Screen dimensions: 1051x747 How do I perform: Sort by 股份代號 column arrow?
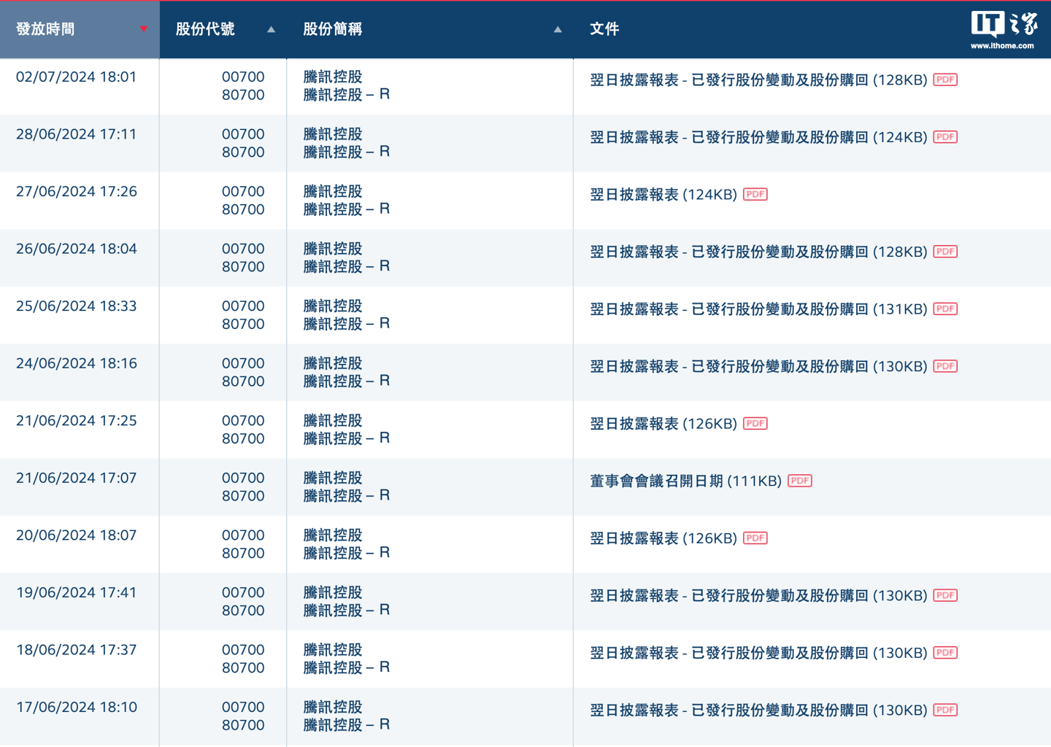coord(271,30)
